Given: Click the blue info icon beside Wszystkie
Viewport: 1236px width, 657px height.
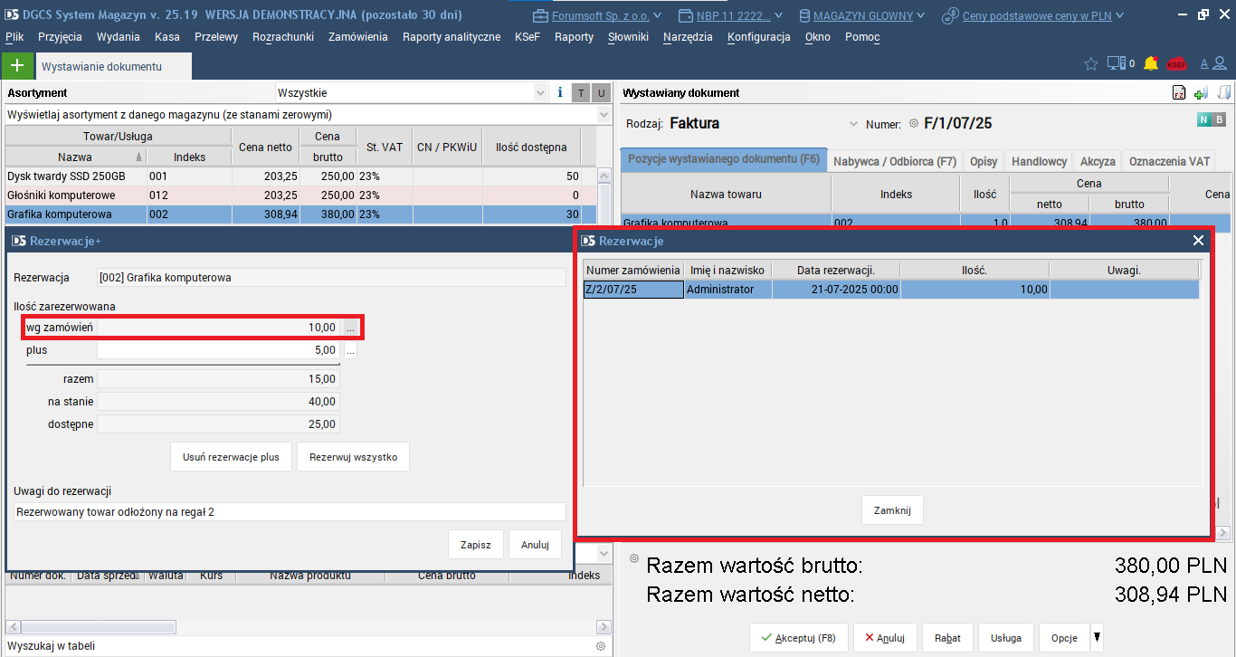Looking at the screenshot, I should pyautogui.click(x=560, y=92).
